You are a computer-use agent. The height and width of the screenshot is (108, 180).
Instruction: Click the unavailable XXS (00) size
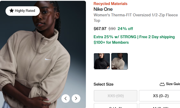tap(115, 96)
